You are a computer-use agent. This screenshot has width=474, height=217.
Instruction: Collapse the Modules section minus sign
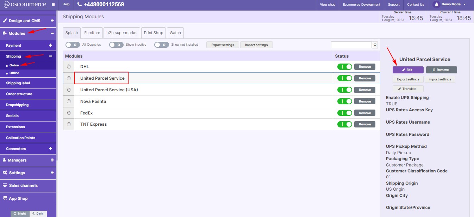click(x=52, y=33)
